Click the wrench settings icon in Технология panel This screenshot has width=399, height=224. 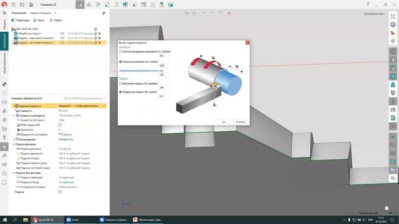(x=103, y=13)
